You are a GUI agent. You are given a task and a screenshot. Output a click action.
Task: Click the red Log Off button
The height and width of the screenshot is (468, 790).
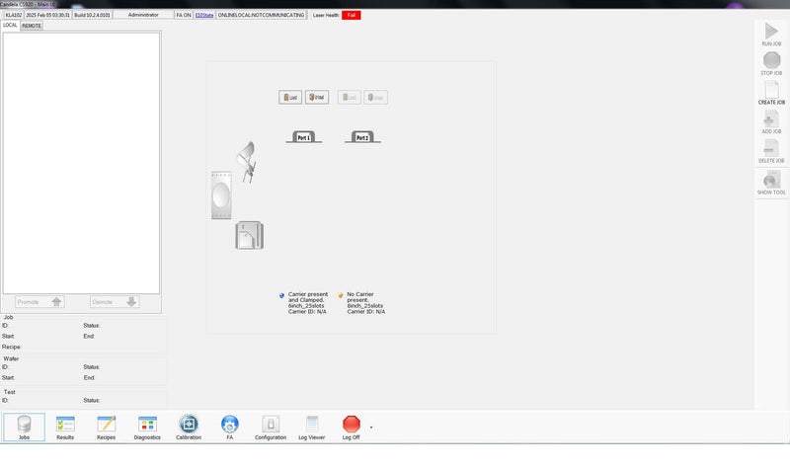[x=351, y=427]
